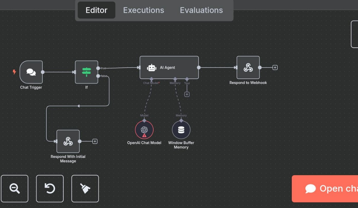The height and width of the screenshot is (208, 358).
Task: Tidy the canvas with the broom icon
Action: point(85,188)
